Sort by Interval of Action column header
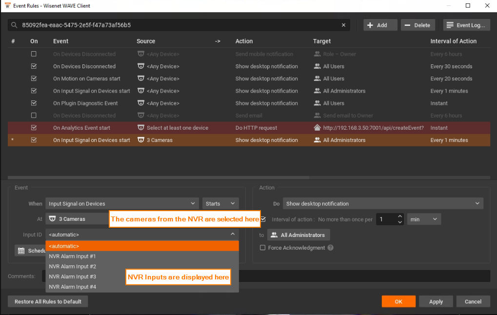497x315 pixels. point(453,41)
